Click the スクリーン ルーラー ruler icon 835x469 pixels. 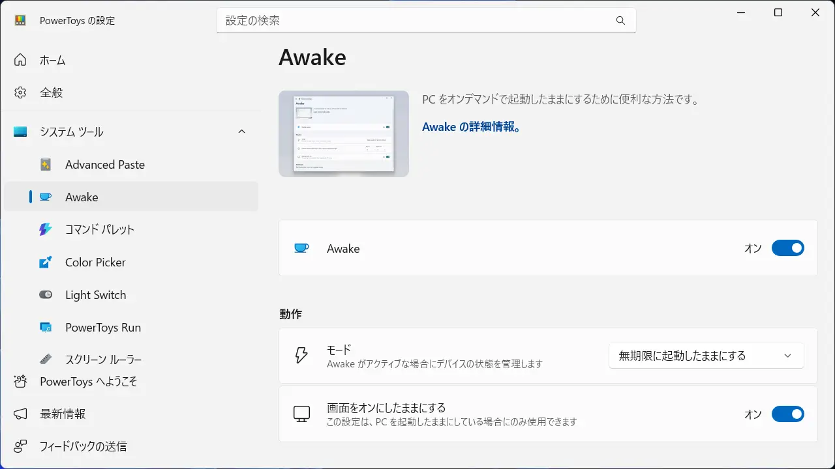pyautogui.click(x=46, y=359)
